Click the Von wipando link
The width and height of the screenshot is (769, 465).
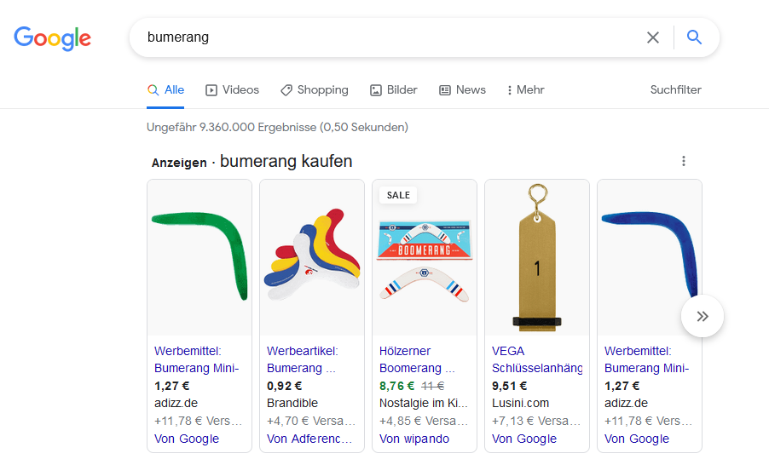414,439
